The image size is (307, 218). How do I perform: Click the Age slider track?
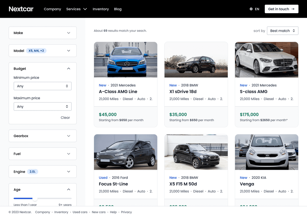43,199
